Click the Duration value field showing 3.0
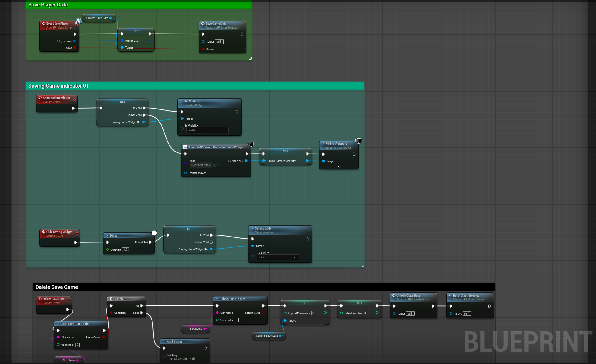The height and width of the screenshot is (364, 596). point(125,250)
